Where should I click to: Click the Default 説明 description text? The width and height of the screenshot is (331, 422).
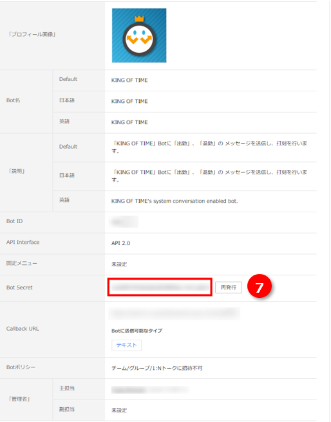click(209, 147)
